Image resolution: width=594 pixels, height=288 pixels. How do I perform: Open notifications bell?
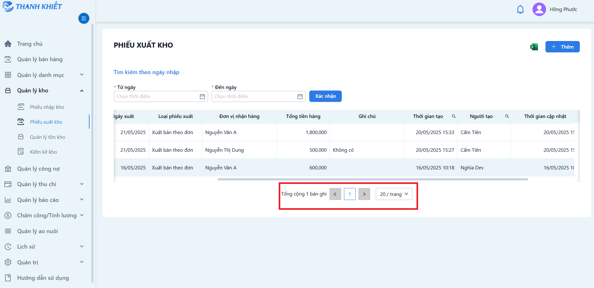(520, 9)
